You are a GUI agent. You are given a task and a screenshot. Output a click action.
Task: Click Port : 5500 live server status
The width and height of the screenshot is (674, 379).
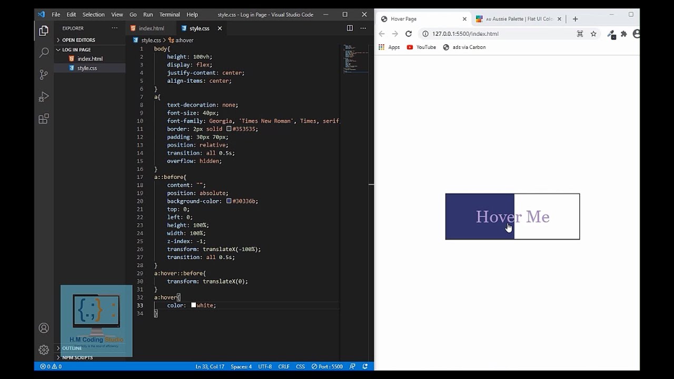pyautogui.click(x=327, y=366)
